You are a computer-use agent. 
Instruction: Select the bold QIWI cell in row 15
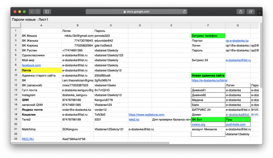click(x=41, y=100)
